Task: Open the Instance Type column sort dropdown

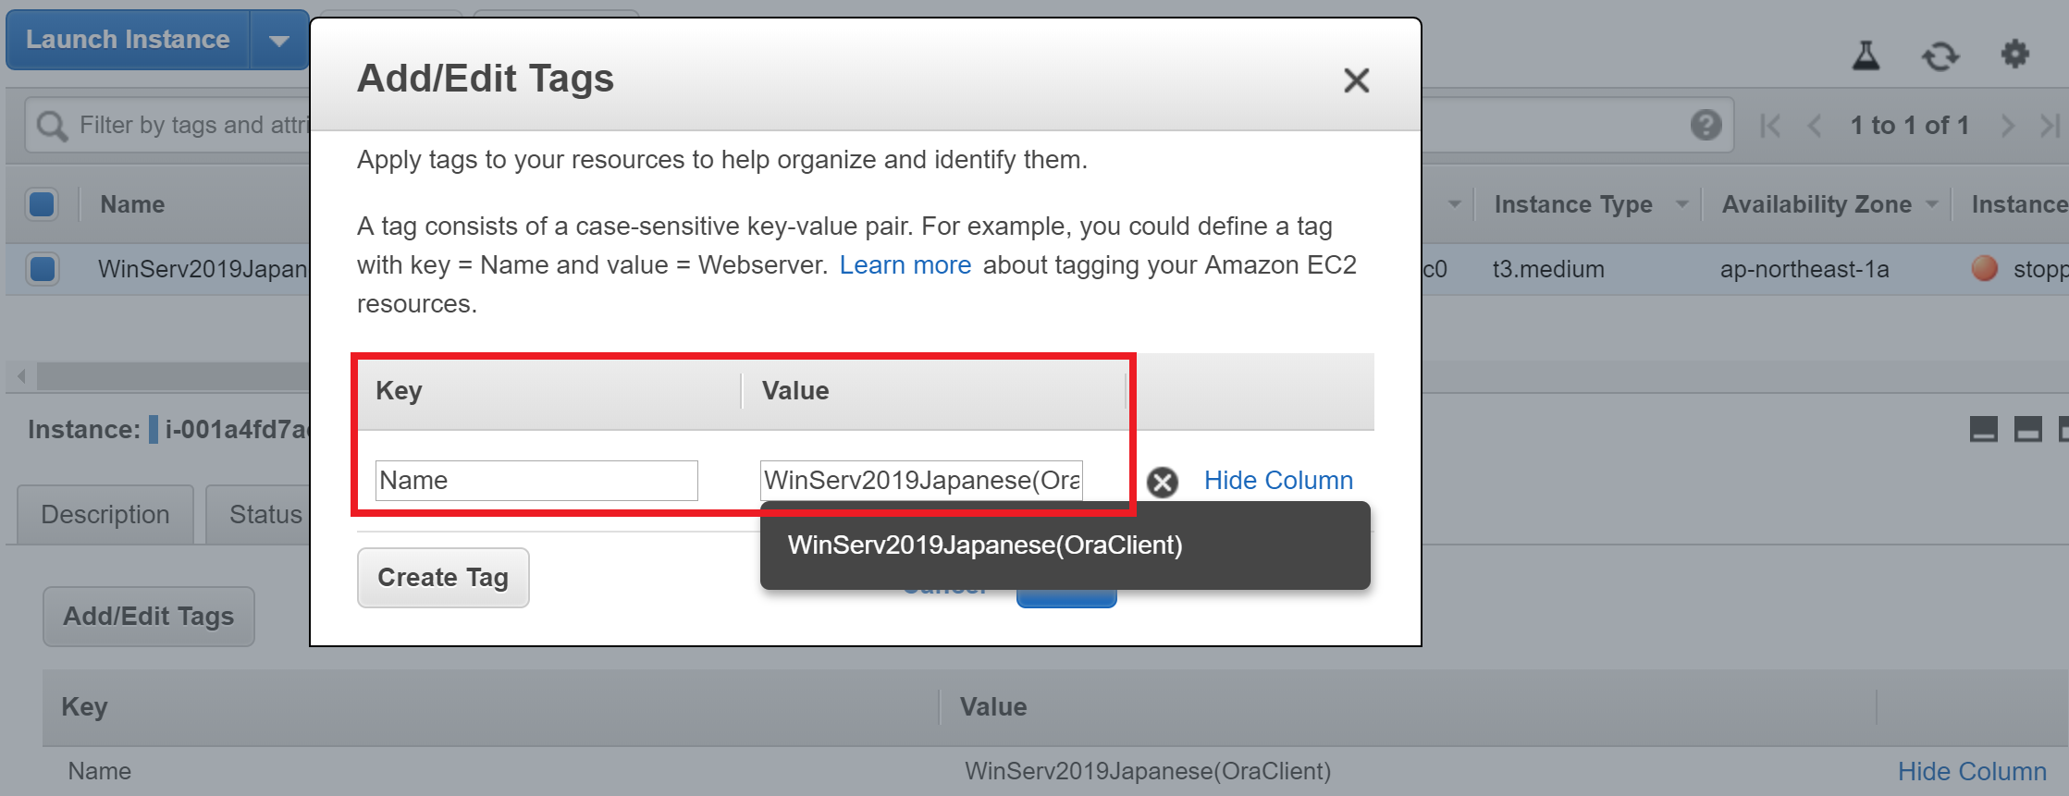Action: [1681, 204]
